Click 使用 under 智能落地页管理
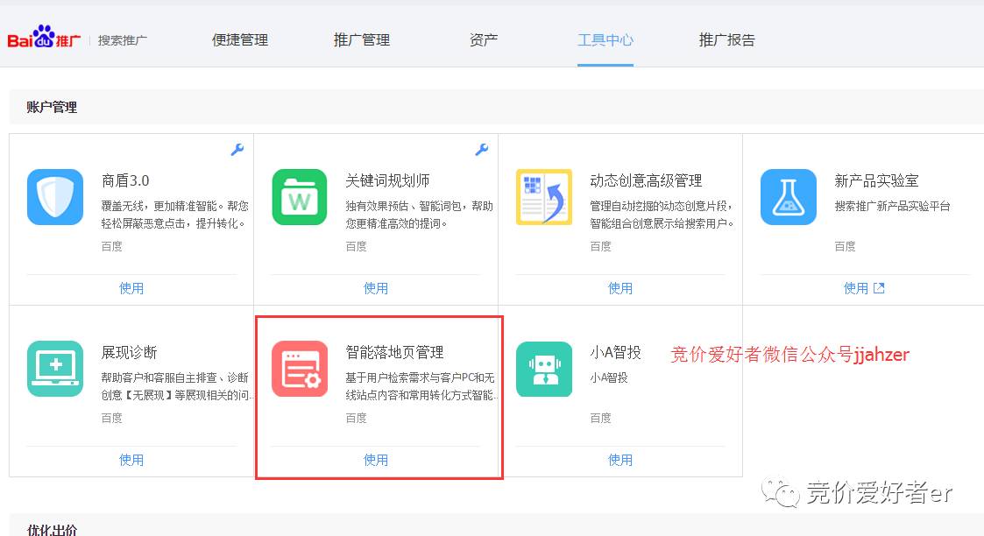The width and height of the screenshot is (984, 536). [x=376, y=460]
